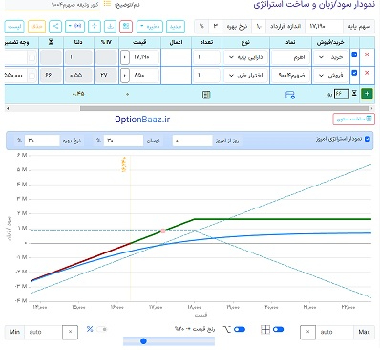Click the ساخت ستون button
Screen dimensions: 380x350
tap(354, 119)
